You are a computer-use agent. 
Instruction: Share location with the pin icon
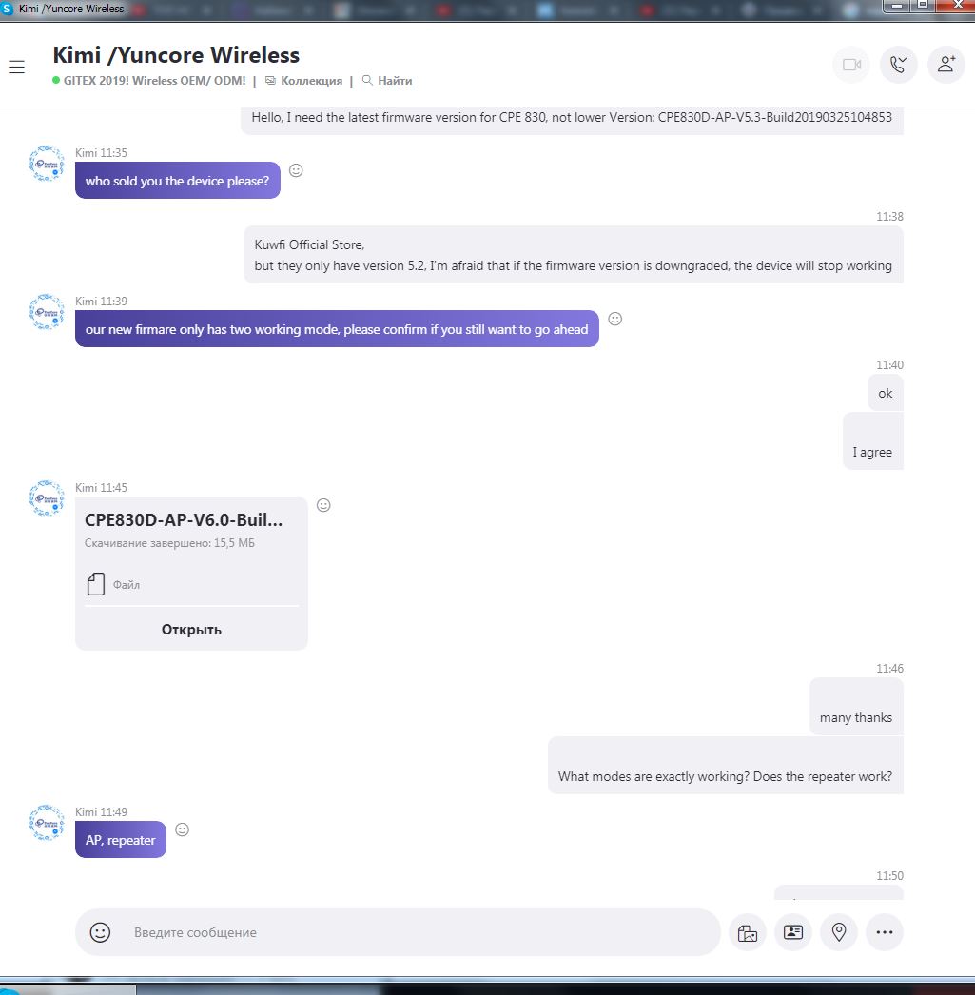839,932
